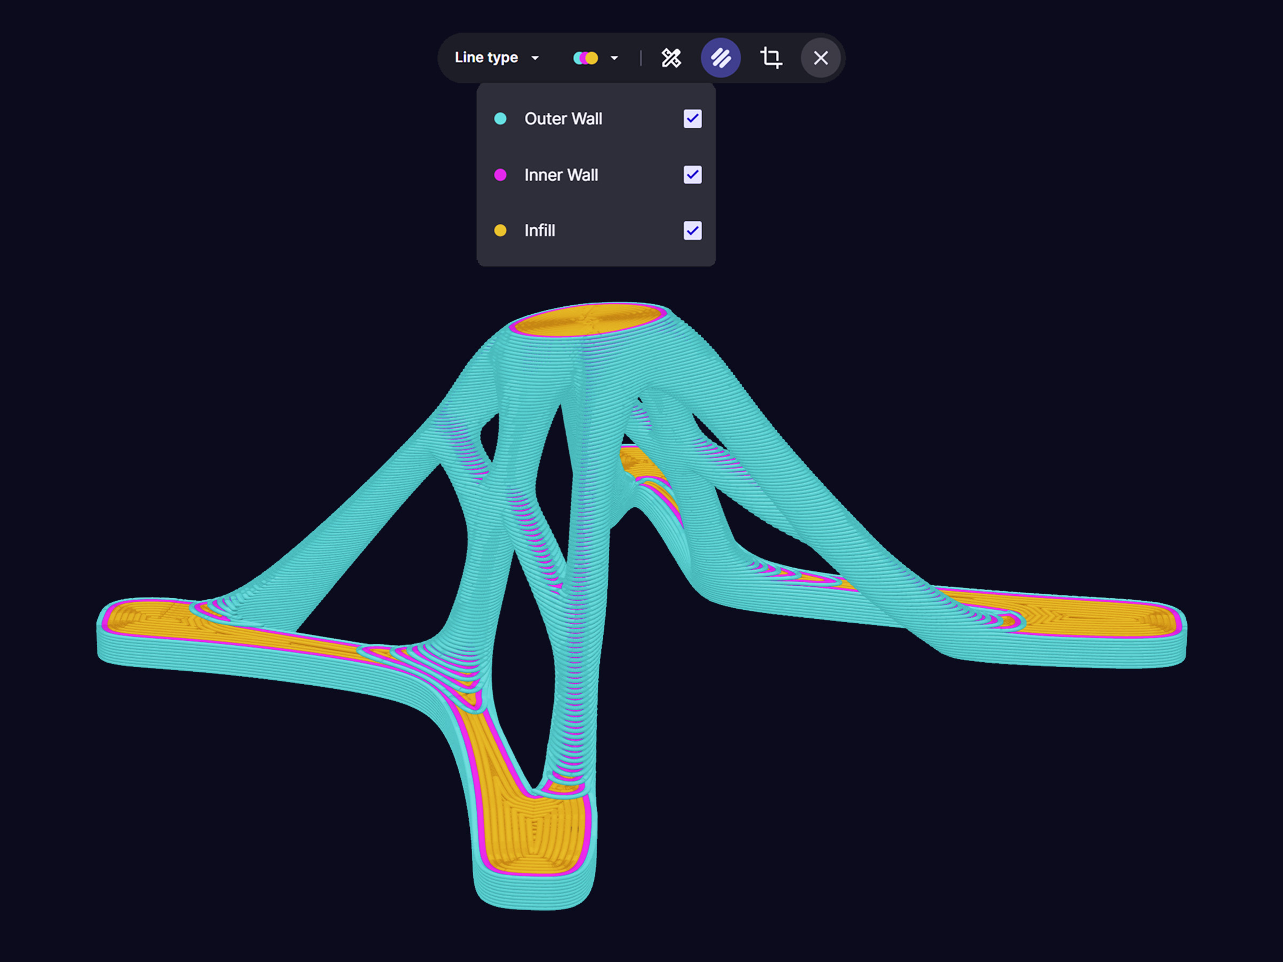Close the preview toolbar with X
1283x962 pixels.
click(820, 58)
